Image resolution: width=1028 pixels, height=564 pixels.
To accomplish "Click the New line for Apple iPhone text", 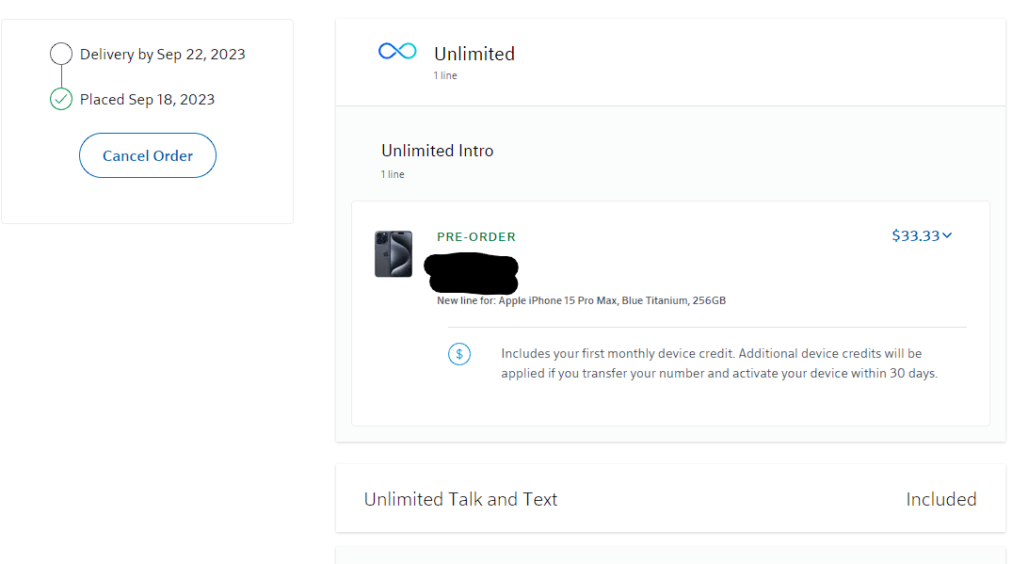I will coord(581,301).
